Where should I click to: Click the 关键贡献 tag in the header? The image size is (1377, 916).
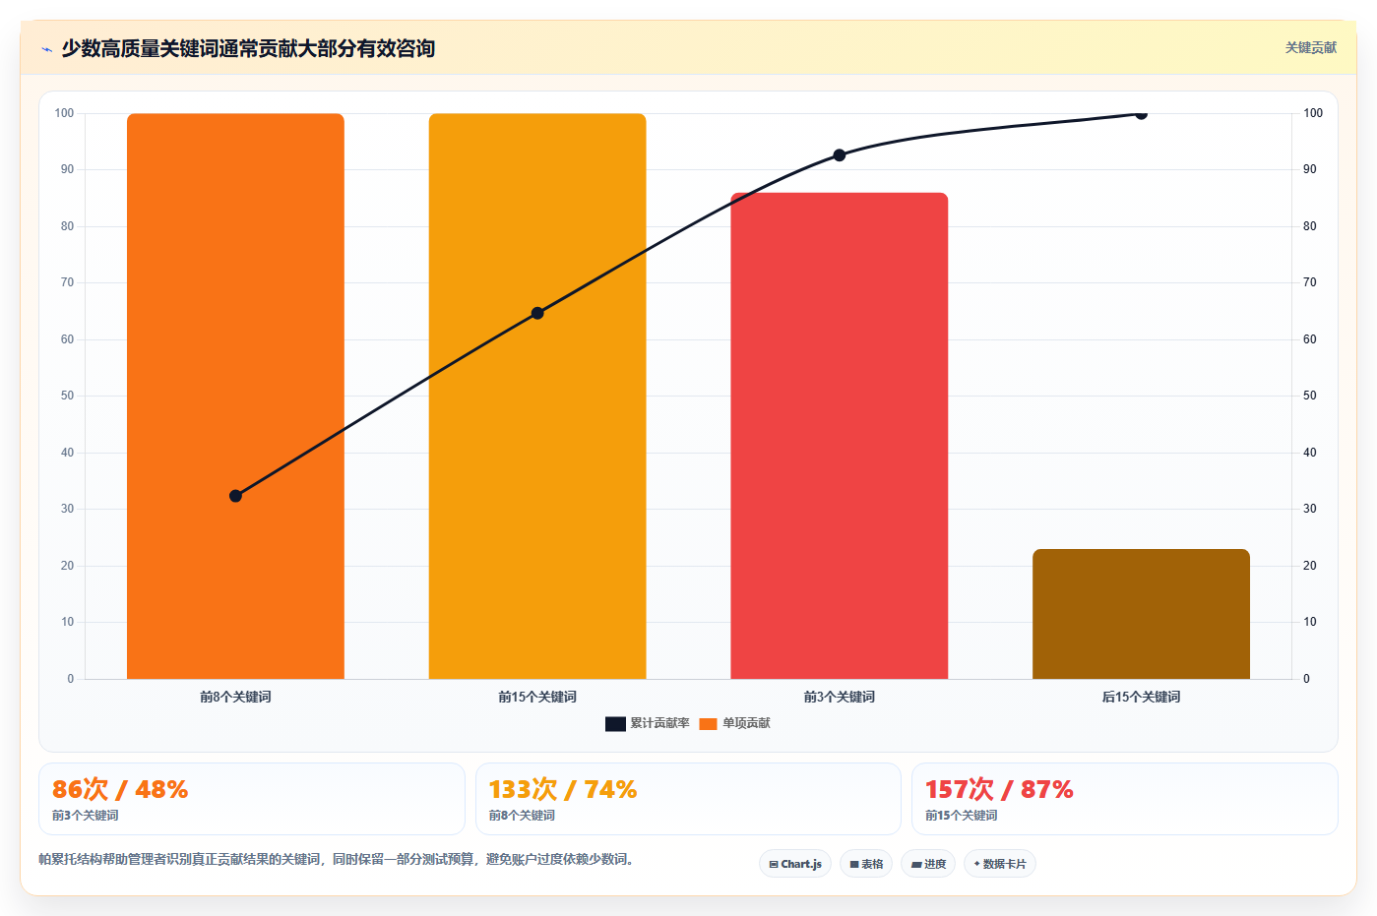pyautogui.click(x=1311, y=47)
